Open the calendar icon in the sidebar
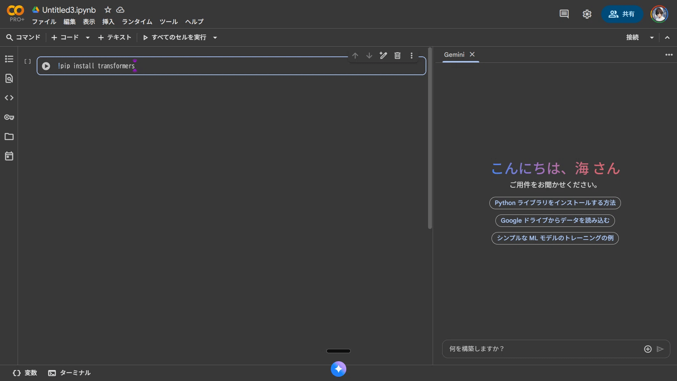Image resolution: width=677 pixels, height=381 pixels. [9, 156]
